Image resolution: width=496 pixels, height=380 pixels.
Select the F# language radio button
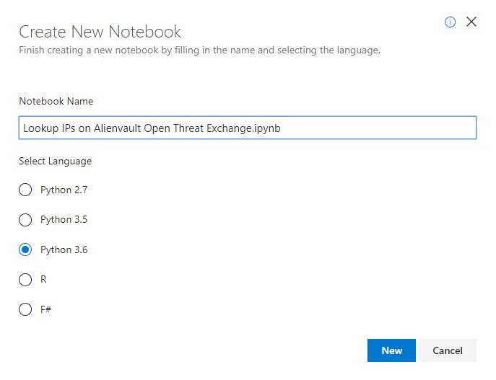(25, 309)
